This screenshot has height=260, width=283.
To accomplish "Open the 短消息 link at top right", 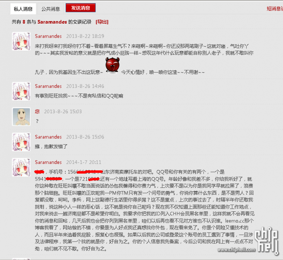I will [275, 8].
